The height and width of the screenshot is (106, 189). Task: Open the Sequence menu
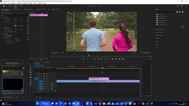13,3
